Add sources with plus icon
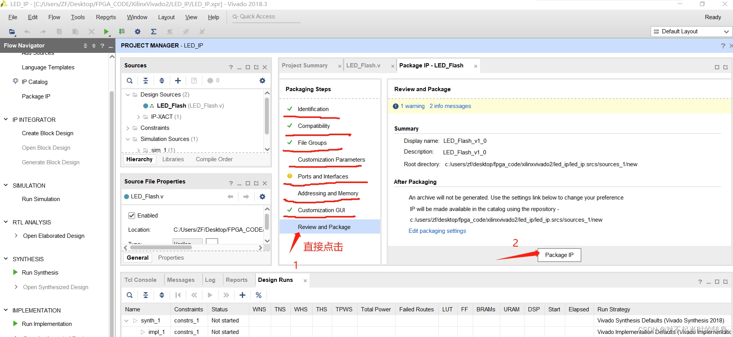Viewport: 733px width, 337px height. (178, 80)
